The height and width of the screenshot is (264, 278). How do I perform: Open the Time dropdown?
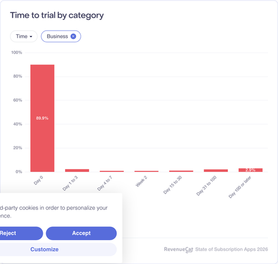tap(24, 37)
